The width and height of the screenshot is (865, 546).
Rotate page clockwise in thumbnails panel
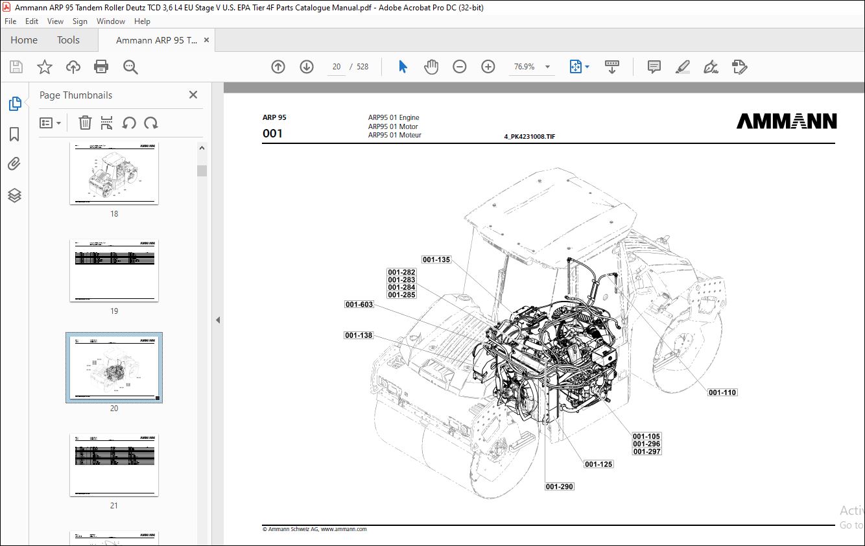151,123
